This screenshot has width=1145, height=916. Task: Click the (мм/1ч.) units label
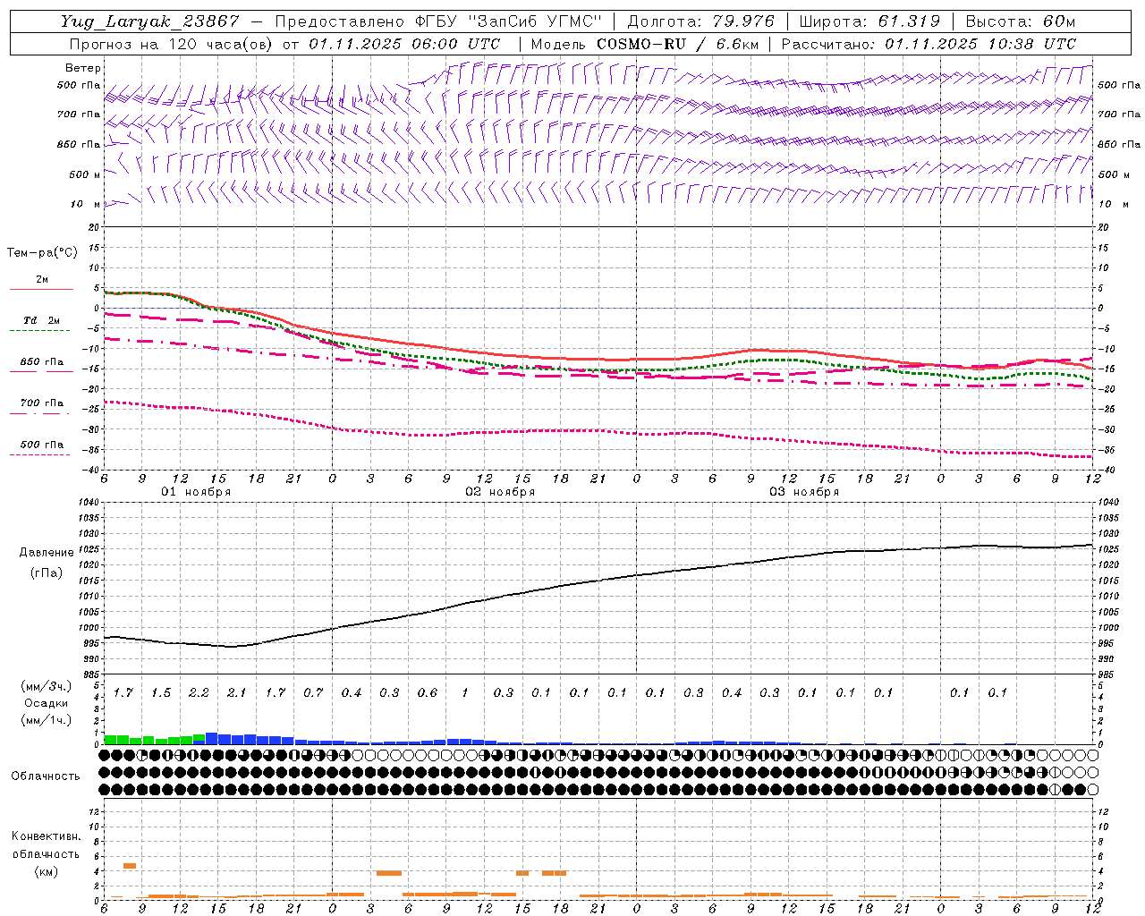point(46,720)
